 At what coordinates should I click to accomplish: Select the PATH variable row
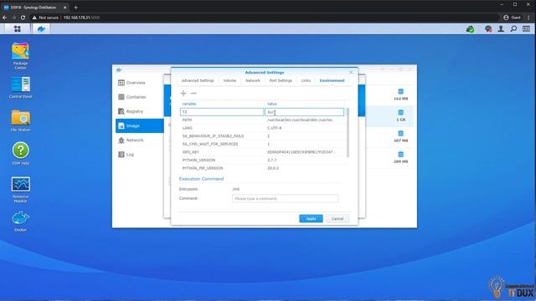[x=262, y=120]
